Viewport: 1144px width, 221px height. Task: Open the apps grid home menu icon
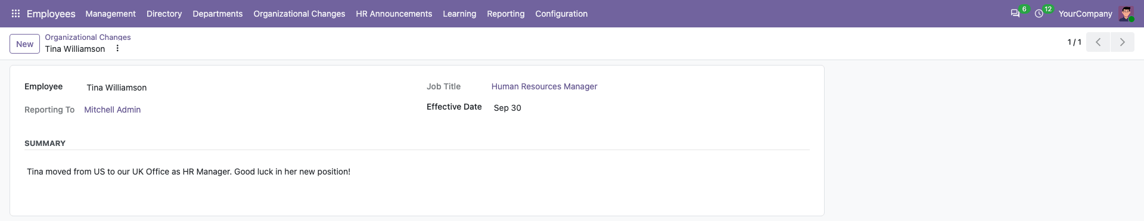point(16,14)
